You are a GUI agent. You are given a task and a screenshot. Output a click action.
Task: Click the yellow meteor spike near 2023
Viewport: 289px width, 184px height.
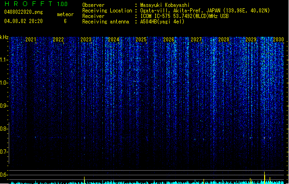point(85,180)
